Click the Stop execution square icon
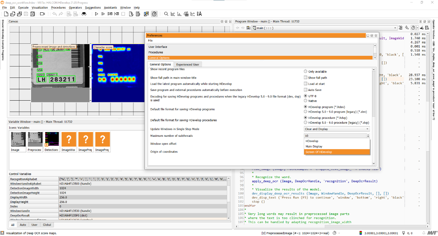 pyautogui.click(x=123, y=14)
